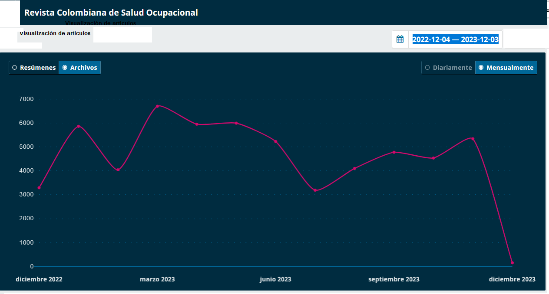549x294 pixels.
Task: Click the November 2023 data point before drop
Action: tap(473, 139)
